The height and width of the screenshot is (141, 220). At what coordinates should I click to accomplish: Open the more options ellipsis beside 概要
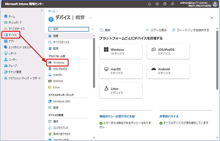[91, 18]
